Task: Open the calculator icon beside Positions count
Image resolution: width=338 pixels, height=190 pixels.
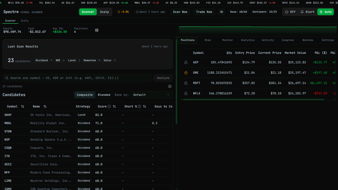Action: pyautogui.click(x=97, y=30)
